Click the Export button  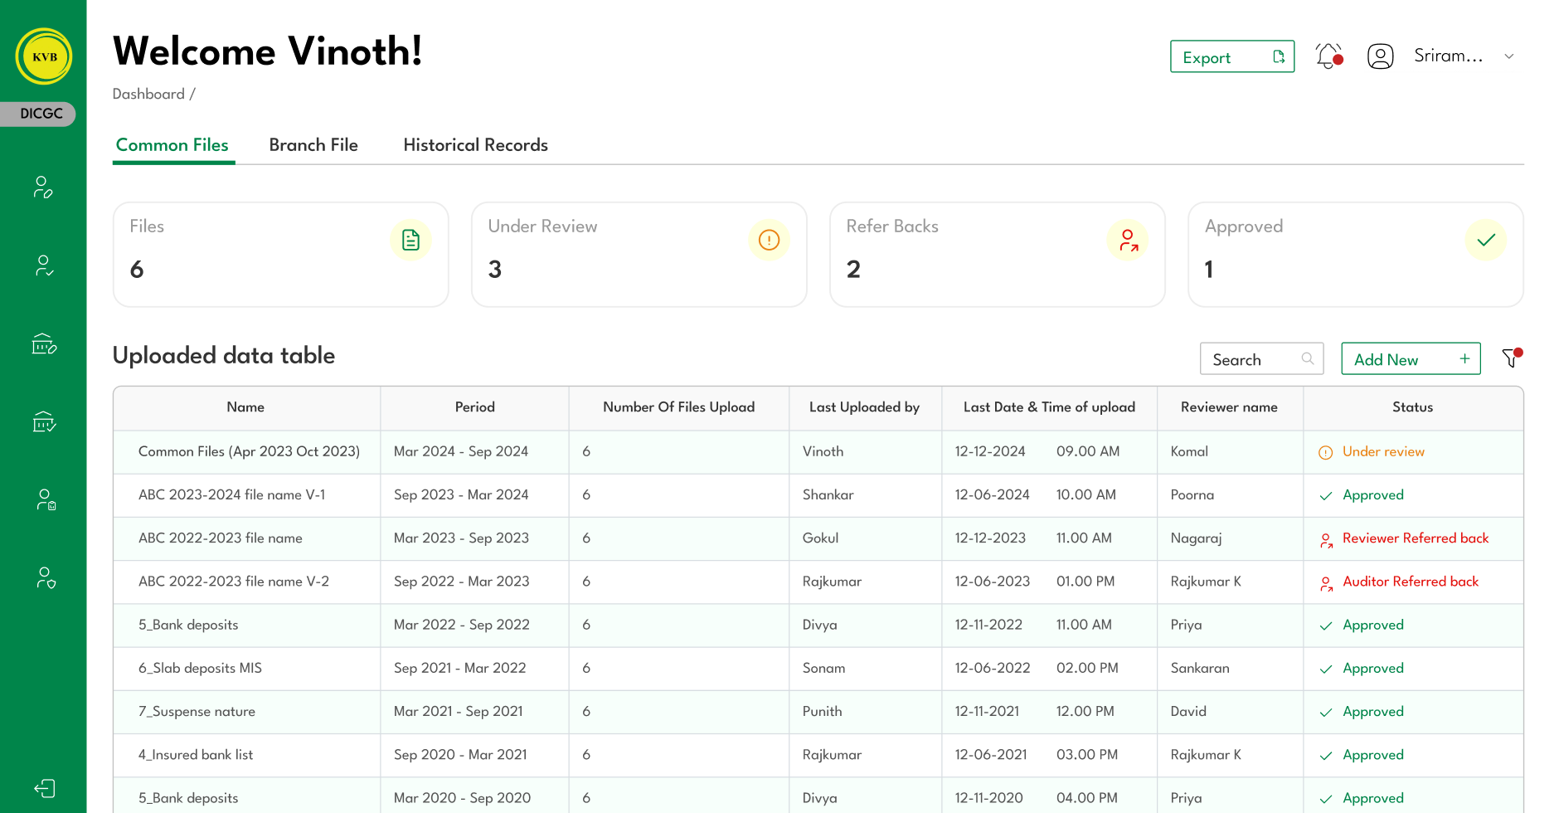pyautogui.click(x=1232, y=56)
